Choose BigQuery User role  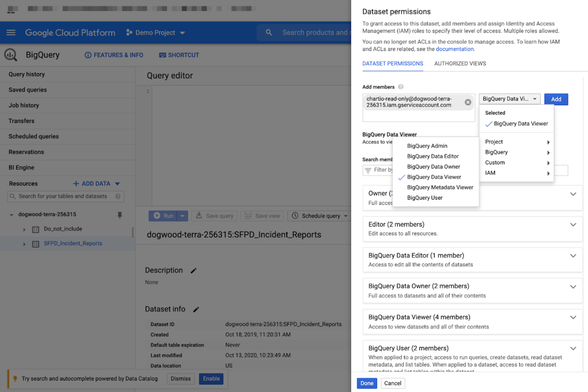tap(436, 198)
